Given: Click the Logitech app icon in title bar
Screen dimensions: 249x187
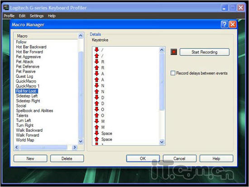Looking at the screenshot, I should point(6,7).
